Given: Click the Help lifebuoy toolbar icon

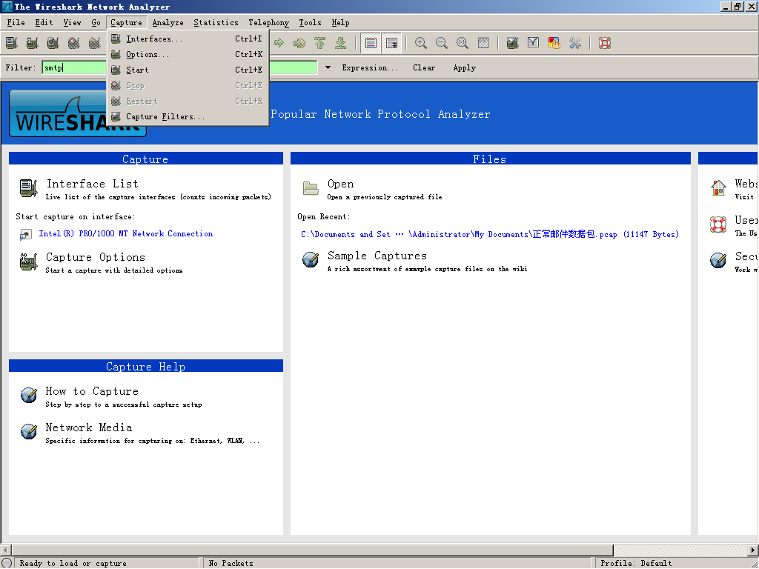Looking at the screenshot, I should click(x=605, y=43).
